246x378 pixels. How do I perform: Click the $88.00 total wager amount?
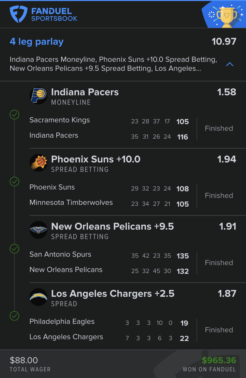pos(24,360)
